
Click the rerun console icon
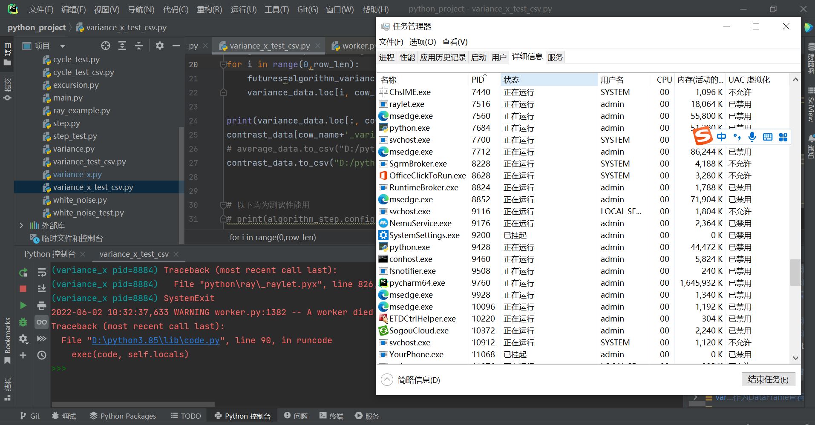click(x=23, y=273)
